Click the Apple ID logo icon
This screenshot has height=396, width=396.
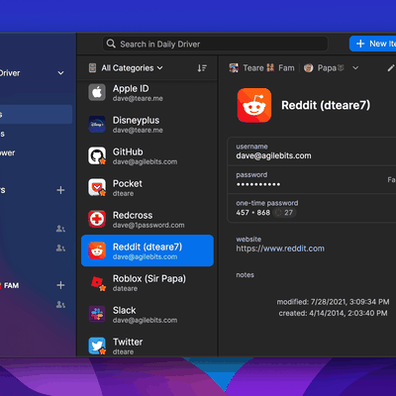(97, 92)
